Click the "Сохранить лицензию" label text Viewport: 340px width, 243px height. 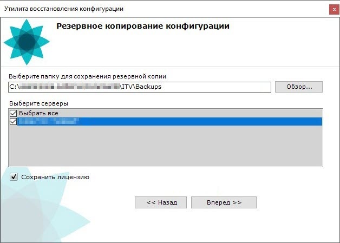click(55, 177)
